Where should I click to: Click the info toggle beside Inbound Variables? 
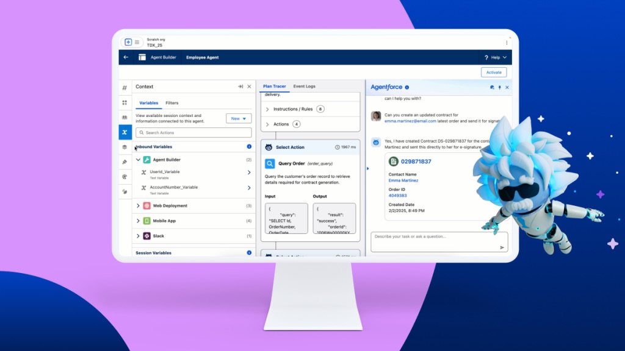click(250, 147)
